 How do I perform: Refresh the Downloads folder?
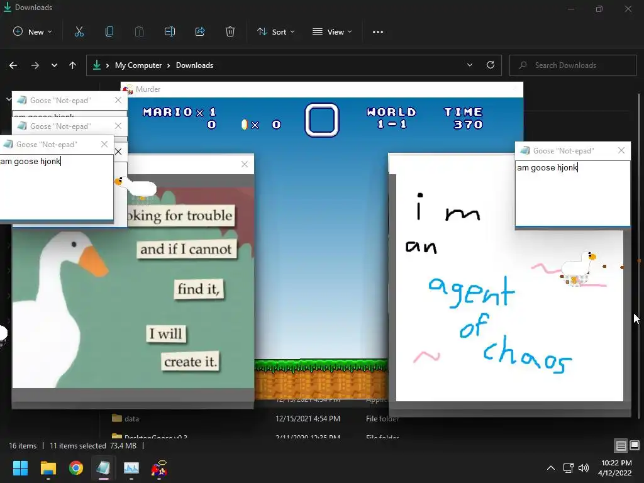(x=491, y=65)
